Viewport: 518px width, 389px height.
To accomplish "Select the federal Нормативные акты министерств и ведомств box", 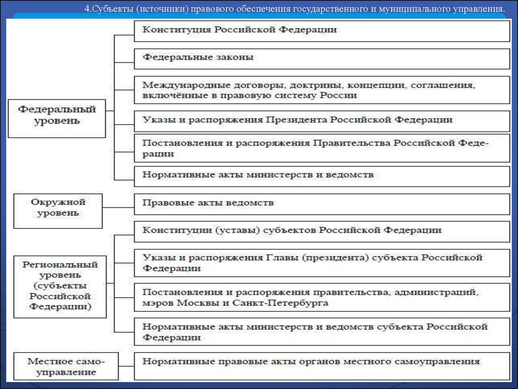I will pos(322,175).
